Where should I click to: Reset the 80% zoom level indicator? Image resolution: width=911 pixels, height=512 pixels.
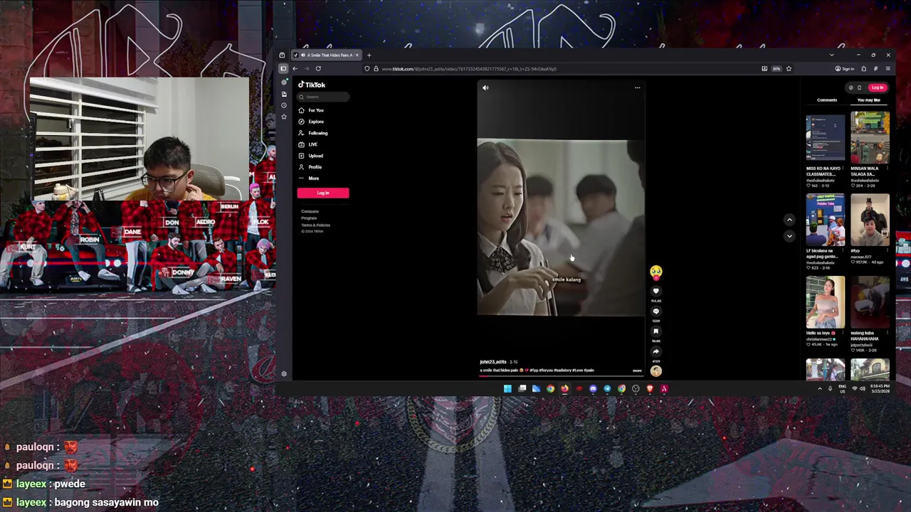776,69
